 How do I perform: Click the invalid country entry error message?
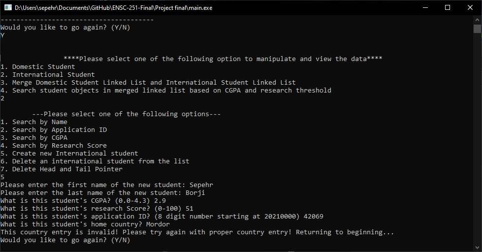(197, 232)
